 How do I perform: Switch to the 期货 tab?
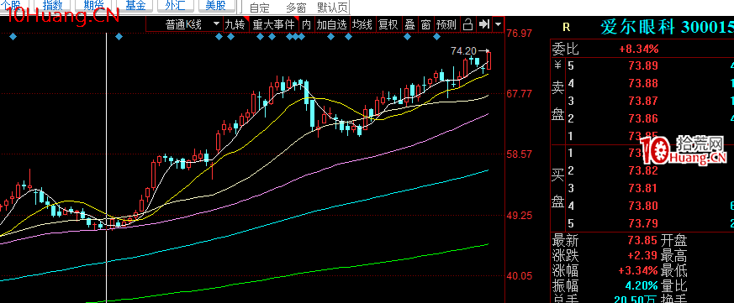93,6
